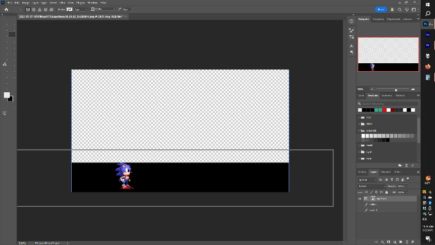The width and height of the screenshot is (435, 245).
Task: Toggle filter for shape layers
Action: coord(397,180)
